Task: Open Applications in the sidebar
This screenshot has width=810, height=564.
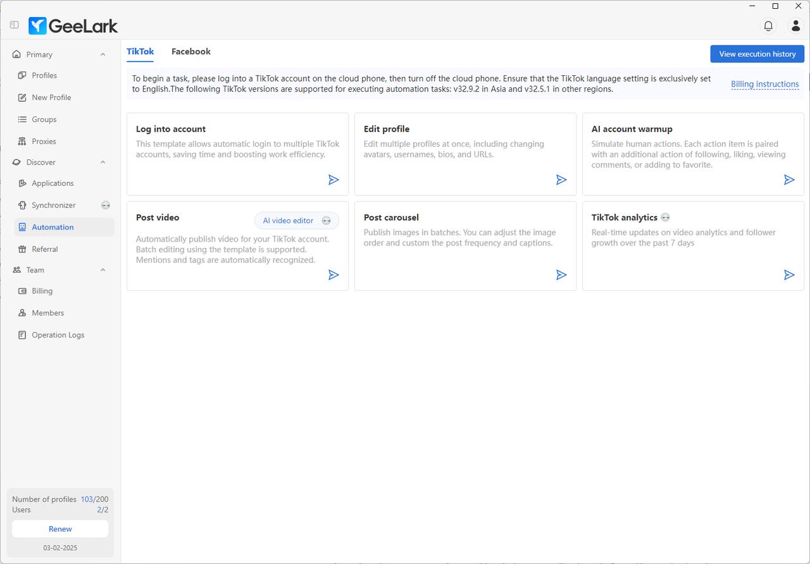Action: pos(64,183)
